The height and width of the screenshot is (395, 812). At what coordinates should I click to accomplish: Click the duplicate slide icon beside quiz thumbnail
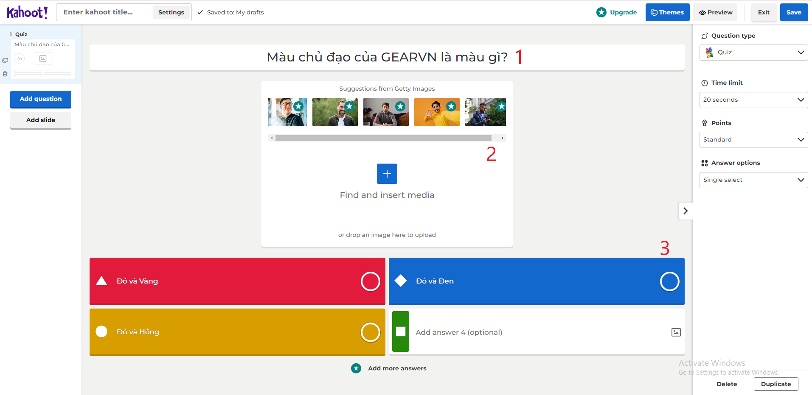coord(5,60)
